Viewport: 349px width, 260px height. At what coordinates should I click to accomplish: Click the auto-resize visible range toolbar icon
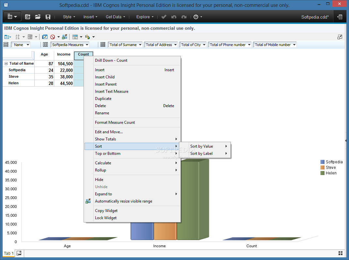click(x=65, y=37)
